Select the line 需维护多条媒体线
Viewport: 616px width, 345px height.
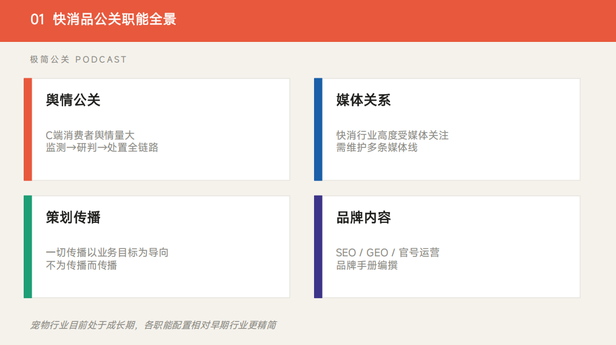pyautogui.click(x=377, y=148)
